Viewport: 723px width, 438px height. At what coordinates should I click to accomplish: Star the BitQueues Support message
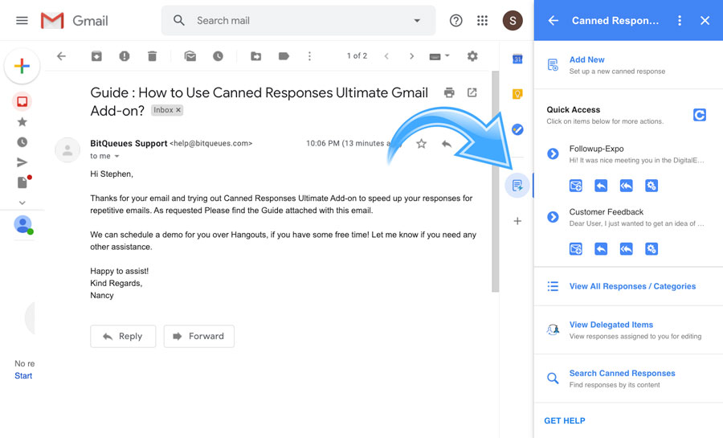coord(421,144)
